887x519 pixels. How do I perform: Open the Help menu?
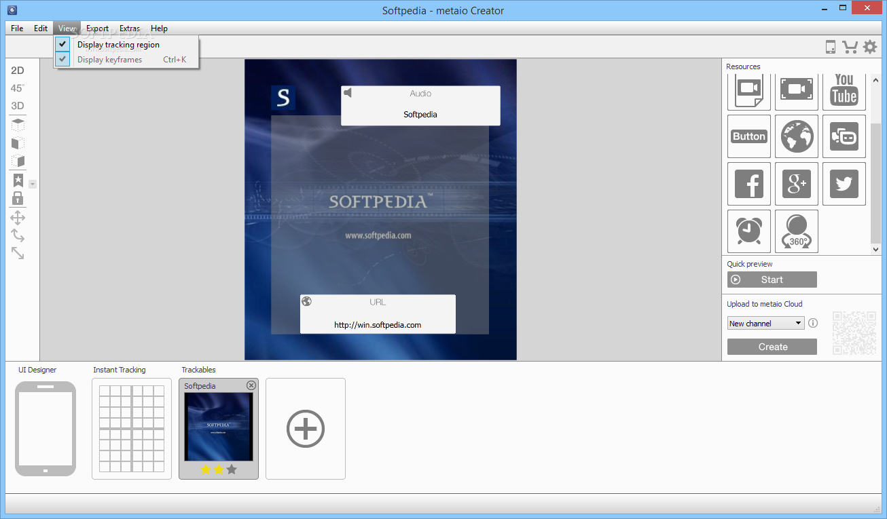(159, 28)
